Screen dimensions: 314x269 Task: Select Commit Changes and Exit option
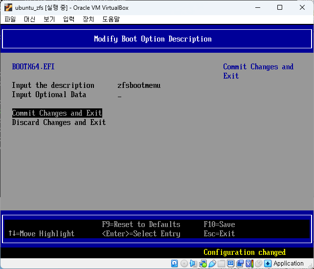click(57, 113)
